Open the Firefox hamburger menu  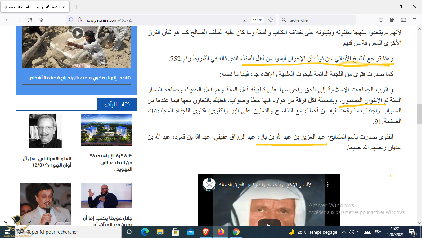[415, 20]
